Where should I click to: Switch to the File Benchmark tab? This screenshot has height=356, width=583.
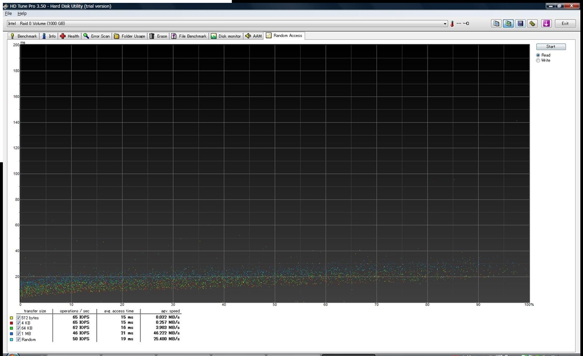(189, 36)
